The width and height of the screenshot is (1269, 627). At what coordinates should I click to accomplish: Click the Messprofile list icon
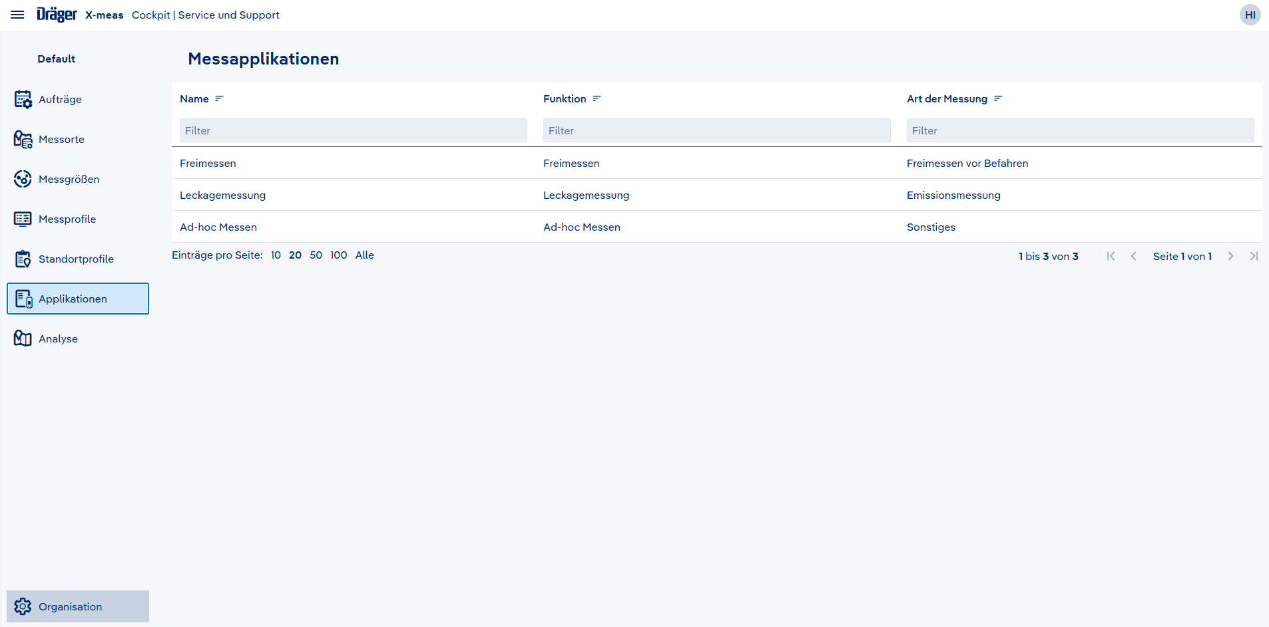click(23, 219)
